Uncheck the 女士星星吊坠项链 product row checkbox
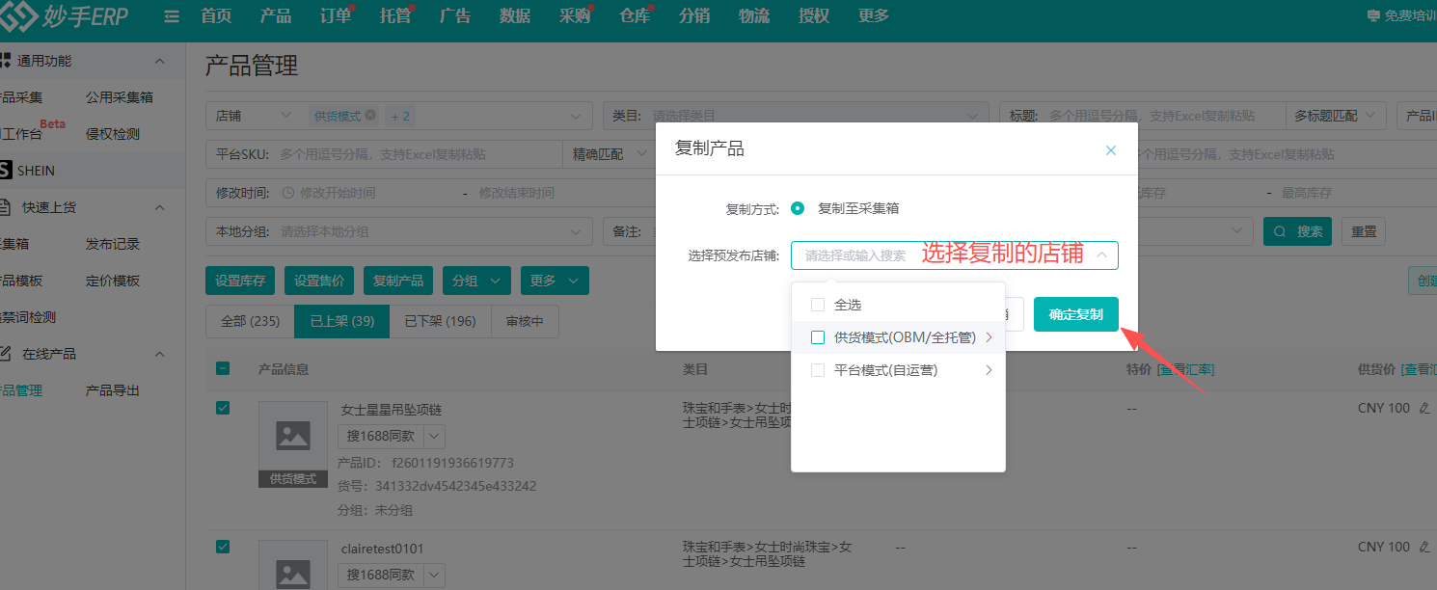Image resolution: width=1437 pixels, height=590 pixels. point(223,409)
